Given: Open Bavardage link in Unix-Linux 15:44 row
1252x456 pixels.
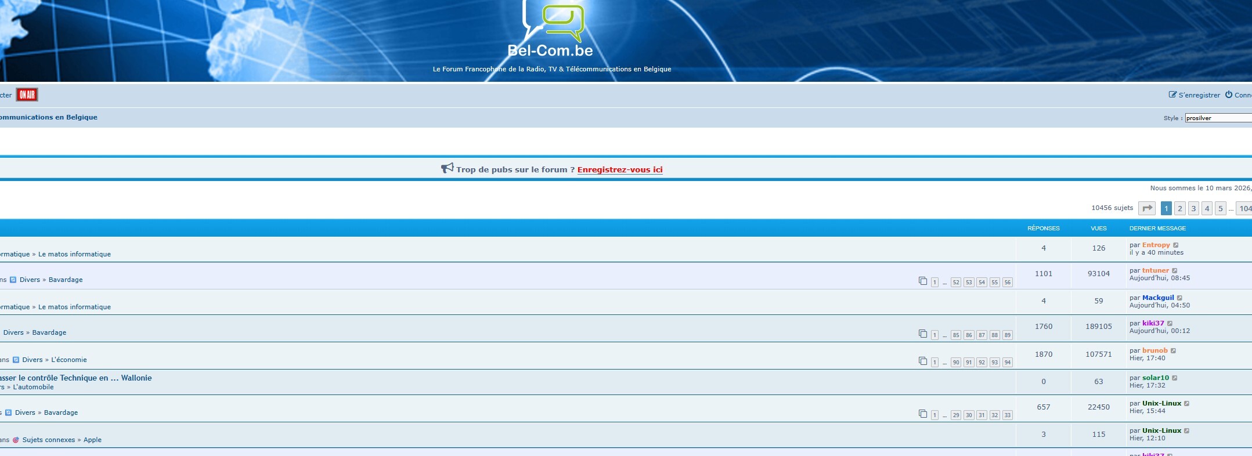Looking at the screenshot, I should (x=61, y=412).
